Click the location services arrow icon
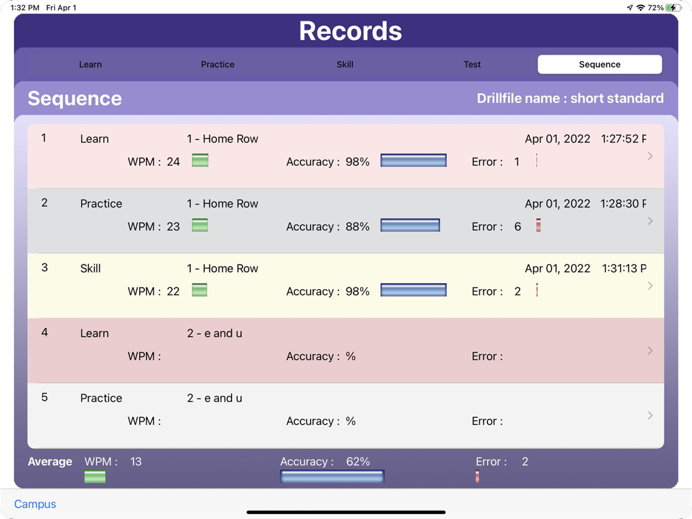 [630, 8]
